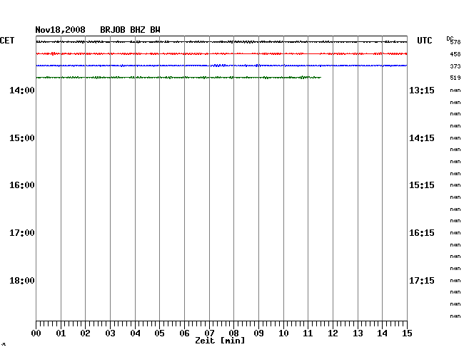Click the channel code BHZ in the title
The image size is (464, 352).
point(138,30)
